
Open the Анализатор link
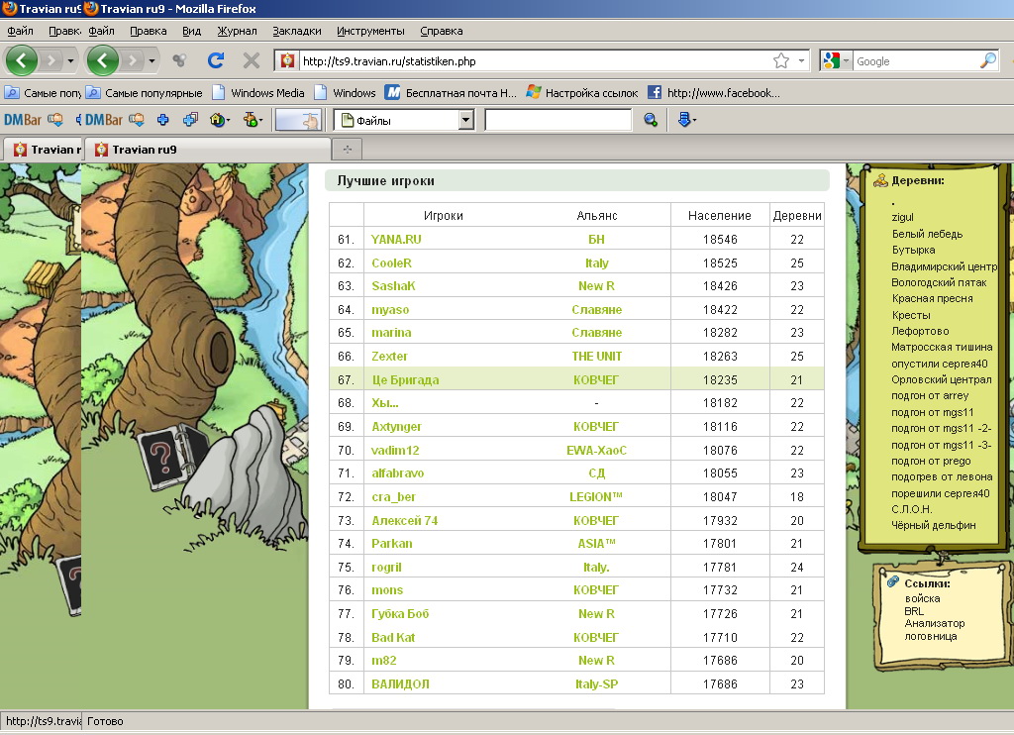click(x=935, y=623)
